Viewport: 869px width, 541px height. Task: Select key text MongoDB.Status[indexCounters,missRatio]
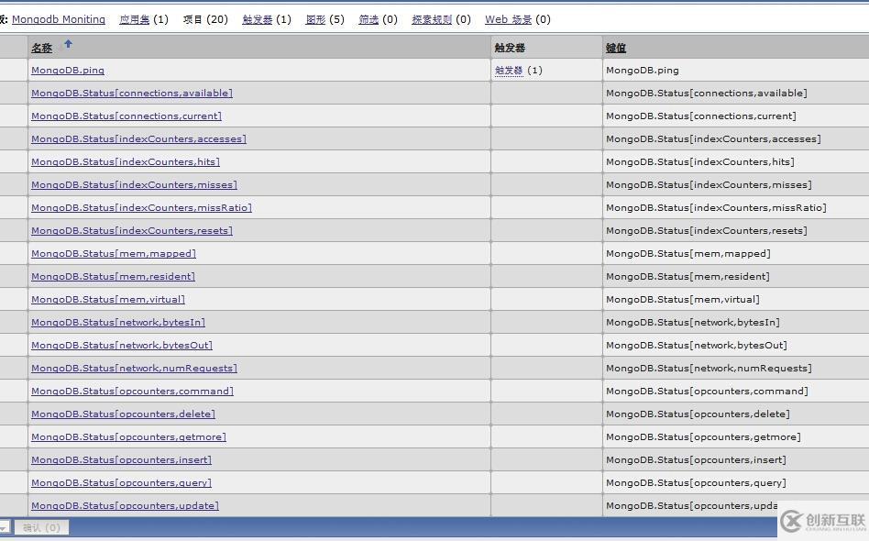[x=716, y=208]
